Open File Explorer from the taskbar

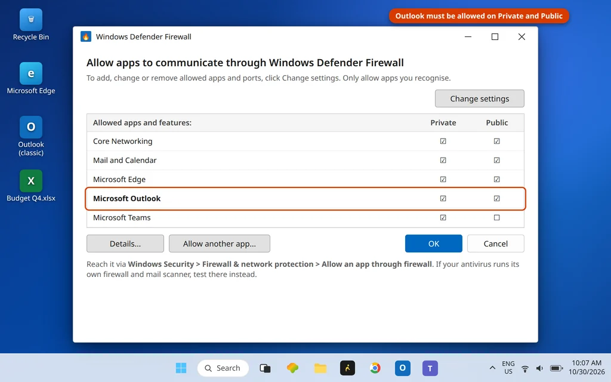[320, 368]
